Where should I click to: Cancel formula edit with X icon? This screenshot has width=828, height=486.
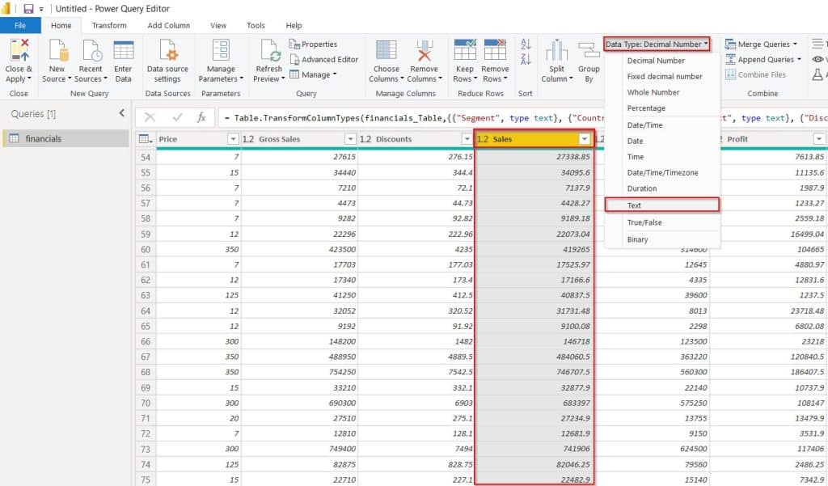[150, 117]
